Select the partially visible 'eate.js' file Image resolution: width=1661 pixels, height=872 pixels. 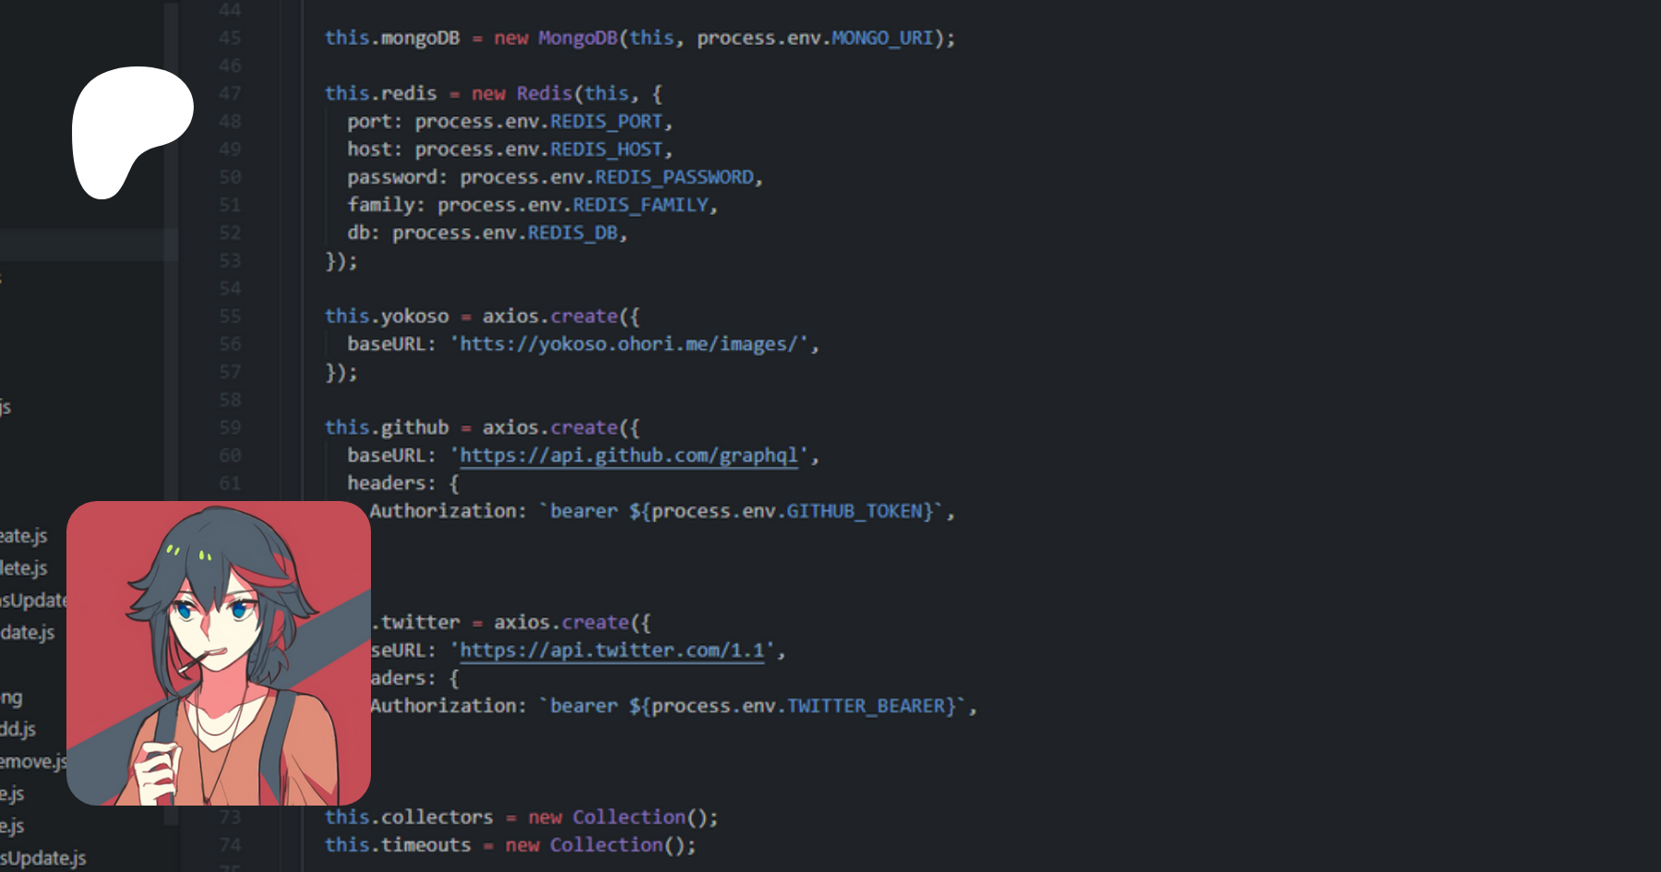pyautogui.click(x=24, y=536)
